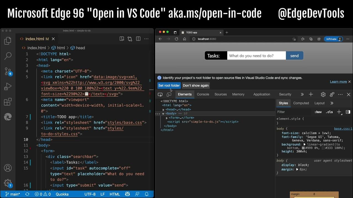
Task: Close the index.html editor tab
Action: 53,39
